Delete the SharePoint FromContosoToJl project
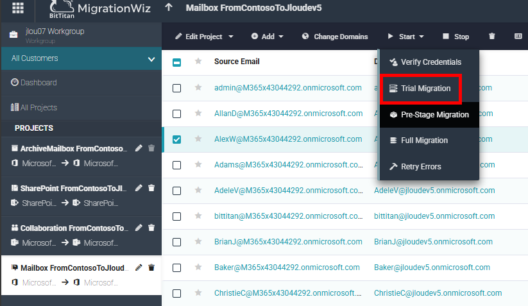528x306 pixels. click(x=151, y=188)
